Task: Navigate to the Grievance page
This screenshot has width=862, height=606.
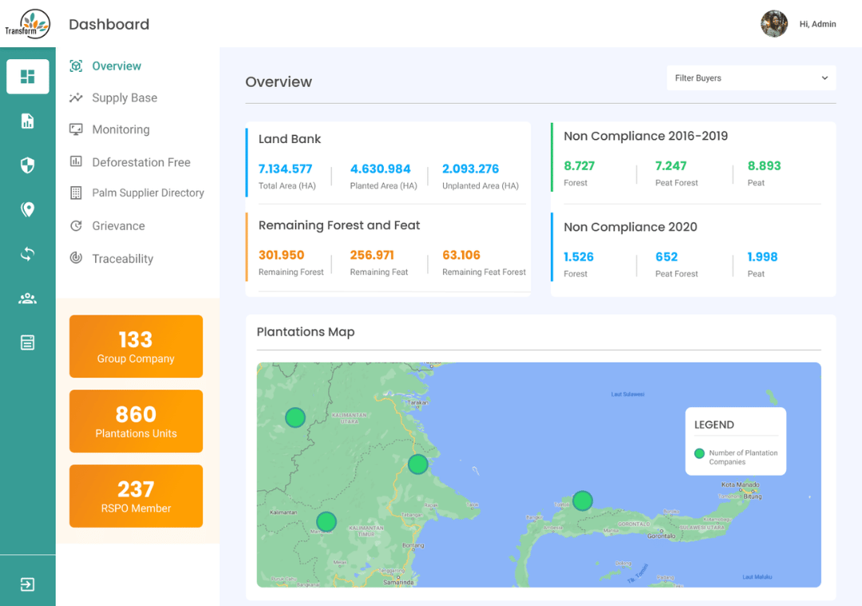Action: pyautogui.click(x=118, y=226)
